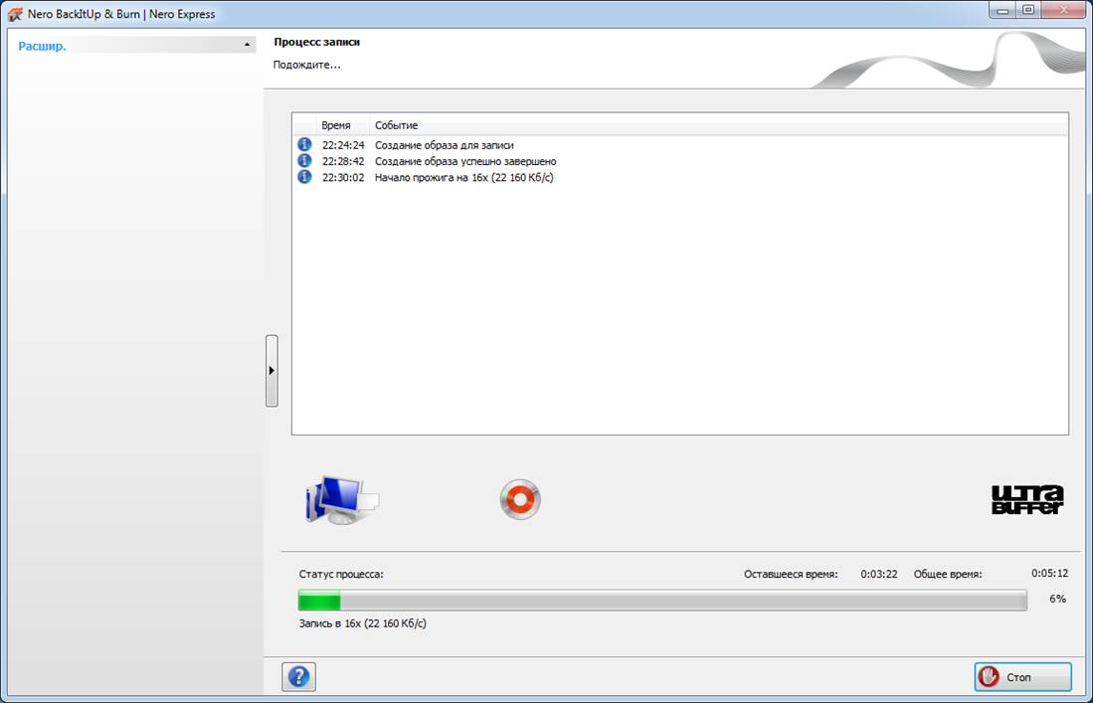Click the Время column header
Screen dimensions: 1093x703
336,125
